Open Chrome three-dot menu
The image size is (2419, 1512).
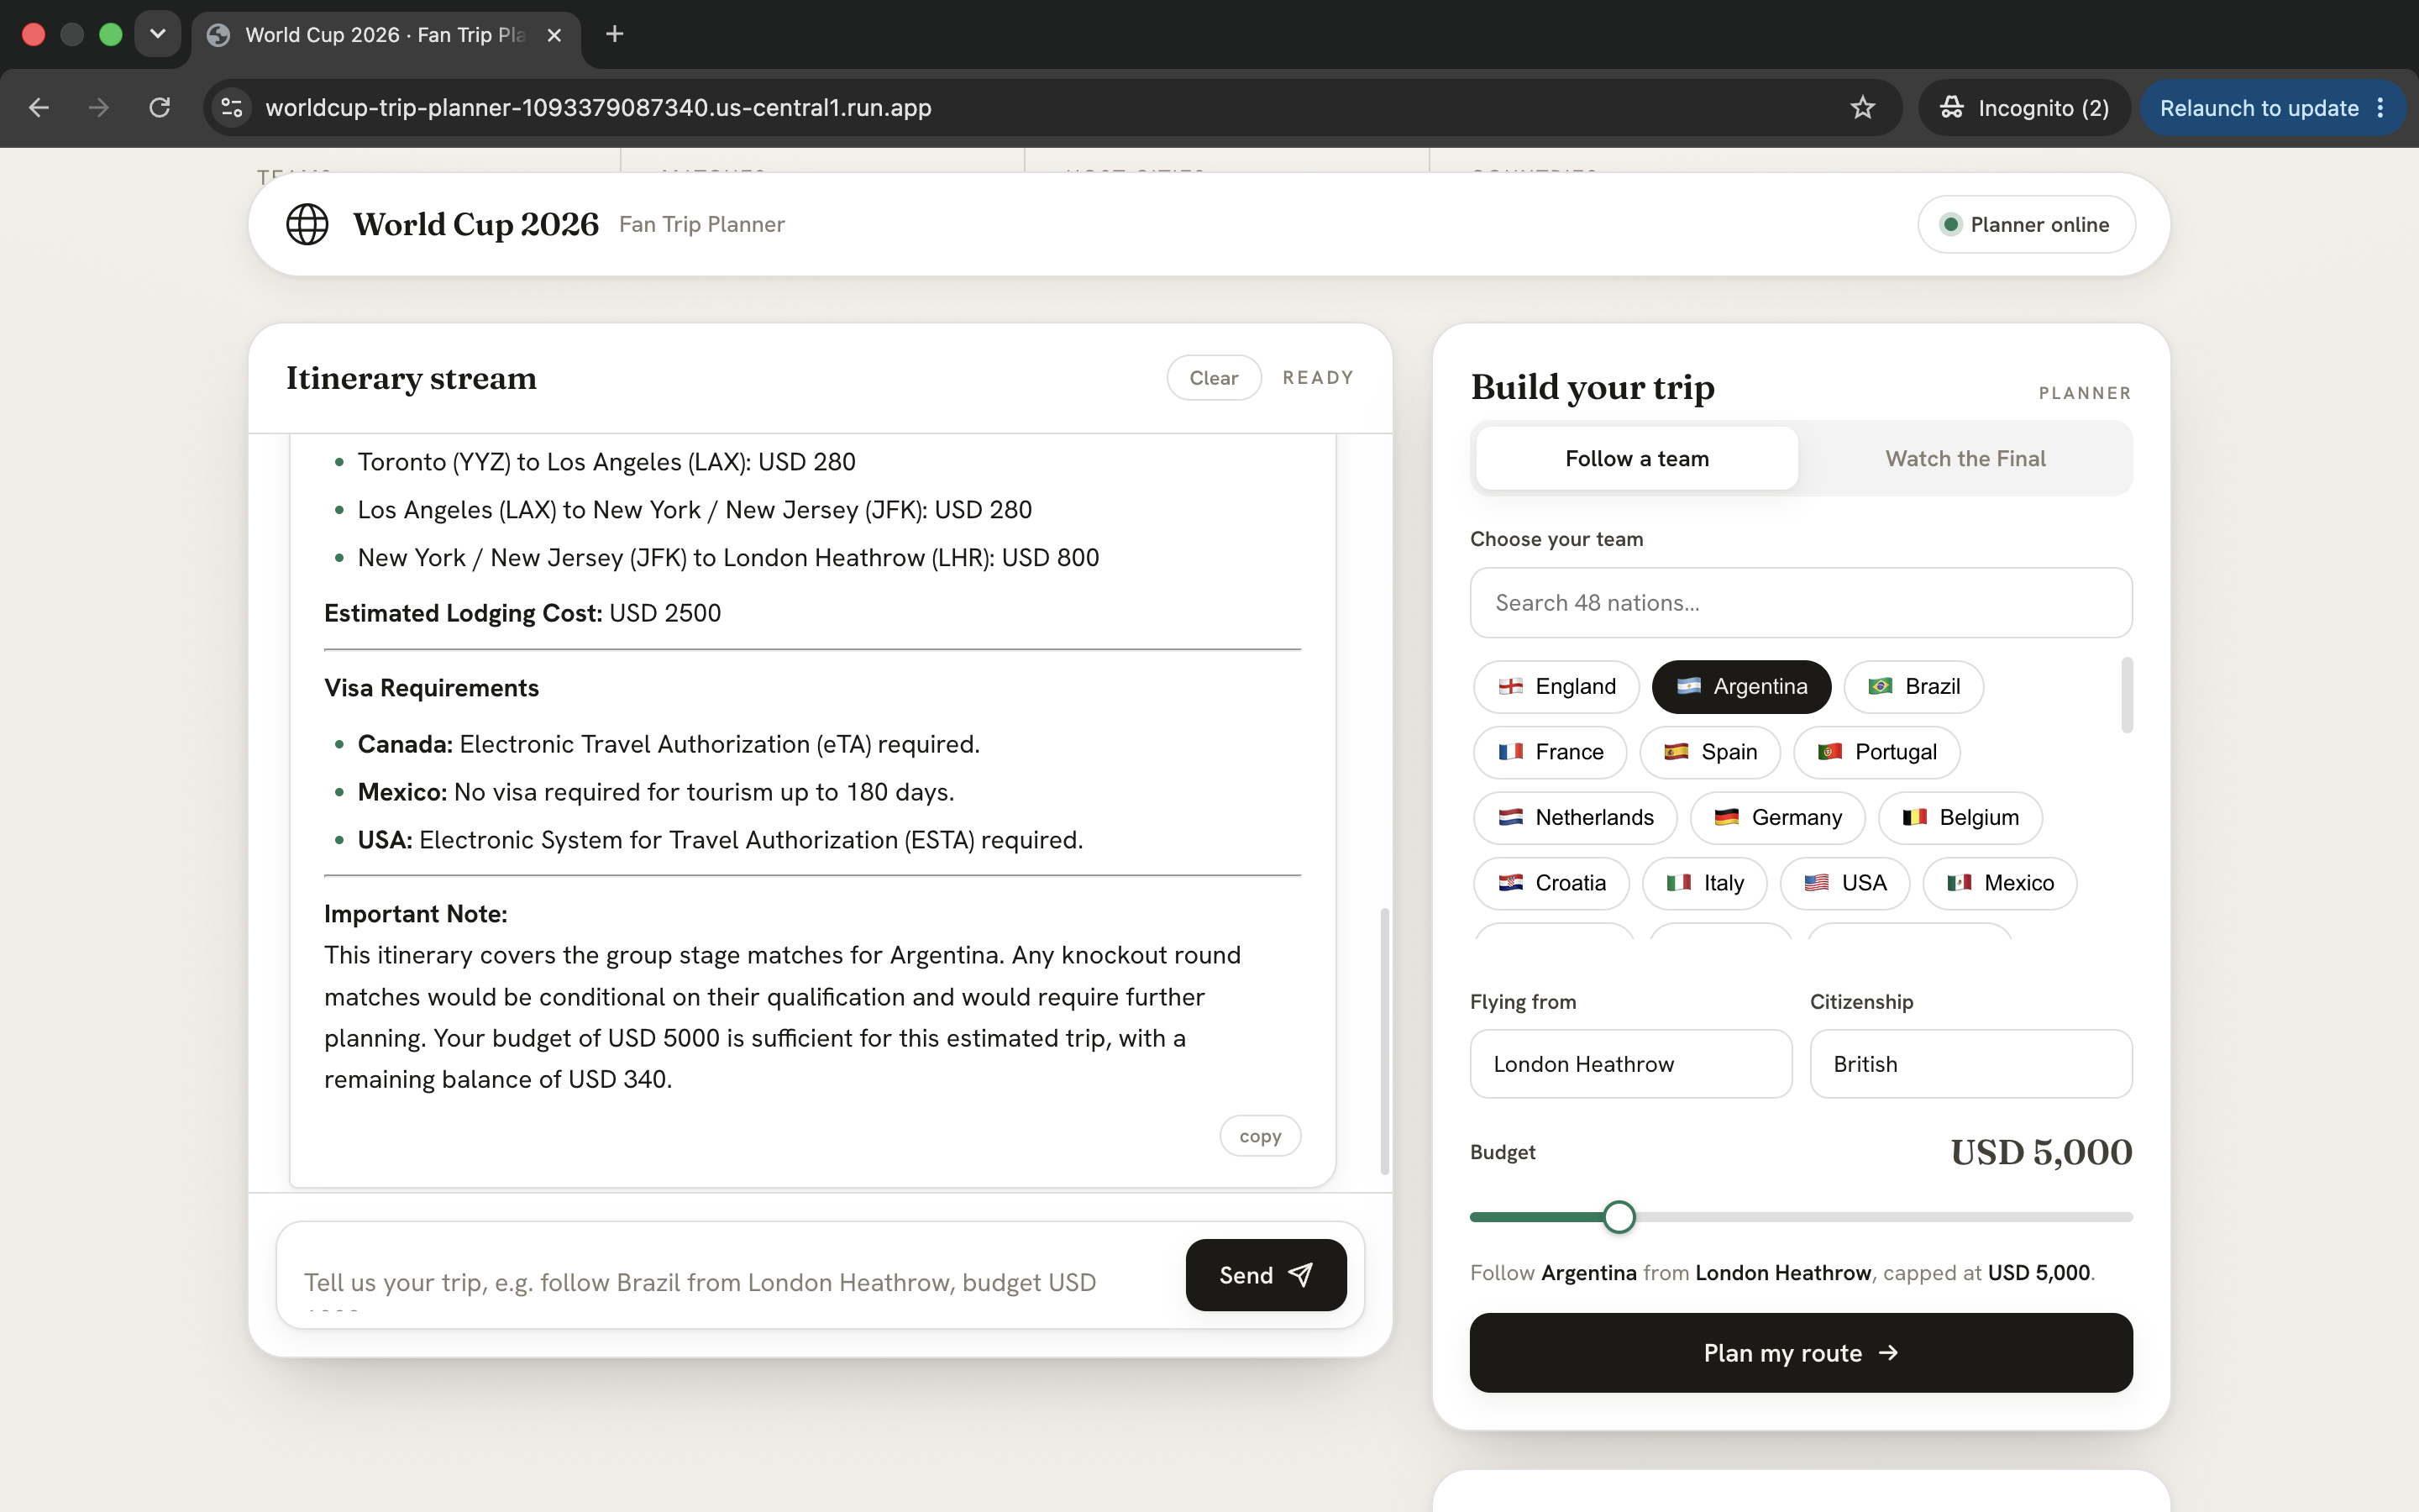2381,107
